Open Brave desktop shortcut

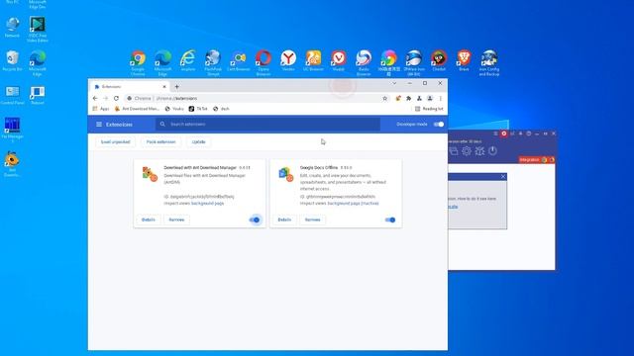(x=464, y=61)
